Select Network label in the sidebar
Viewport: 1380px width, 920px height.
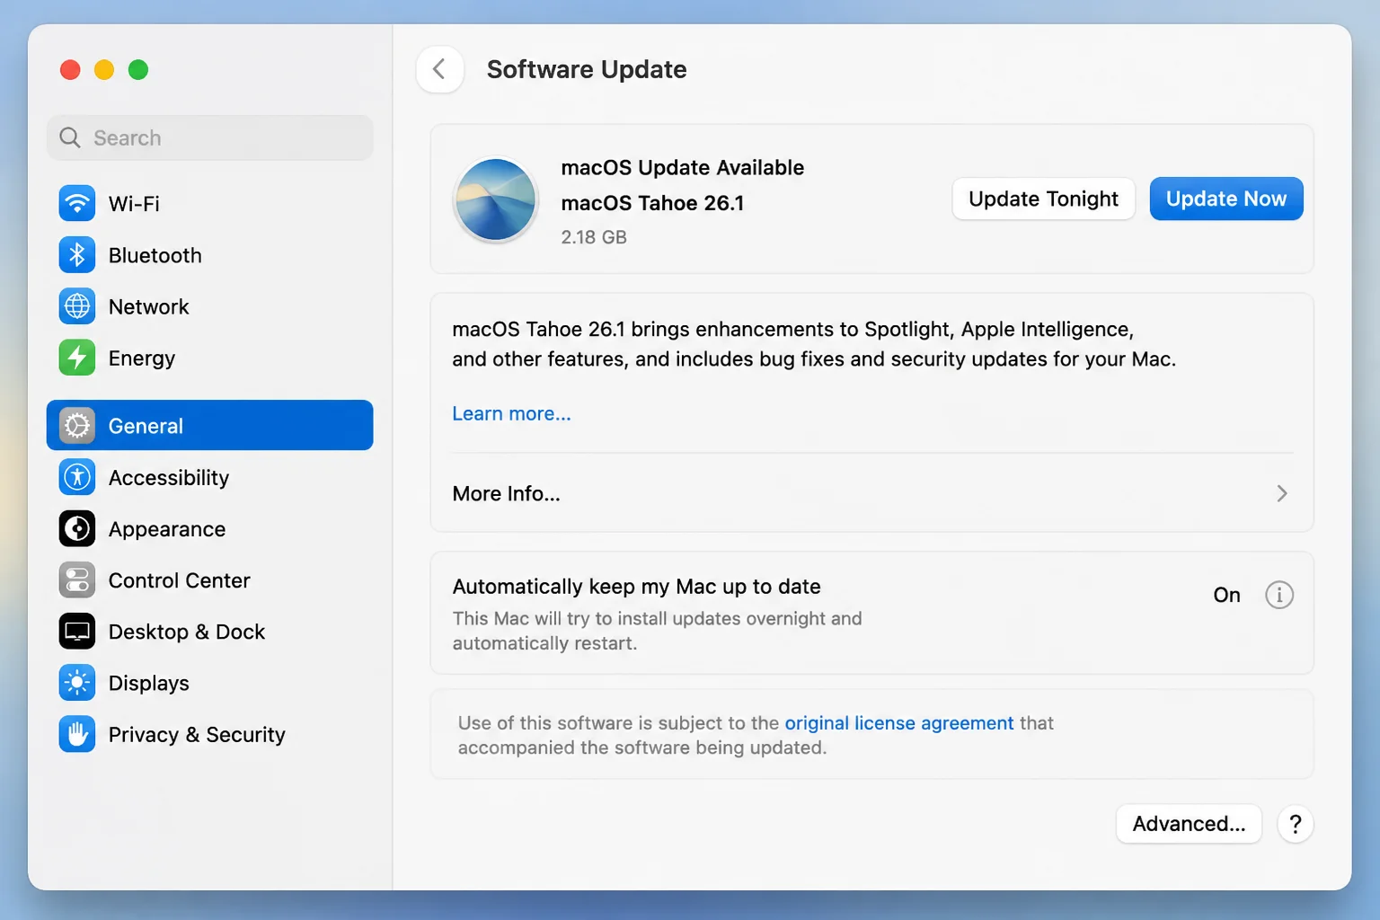[148, 306]
